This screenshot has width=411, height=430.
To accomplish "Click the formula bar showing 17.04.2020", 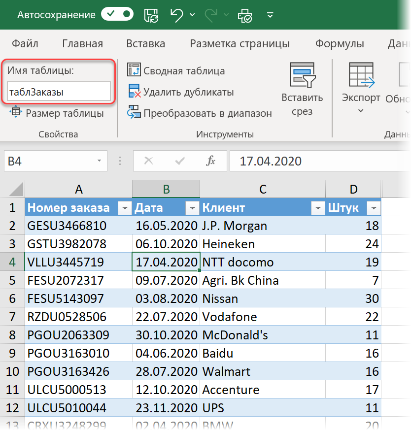I will pyautogui.click(x=320, y=161).
